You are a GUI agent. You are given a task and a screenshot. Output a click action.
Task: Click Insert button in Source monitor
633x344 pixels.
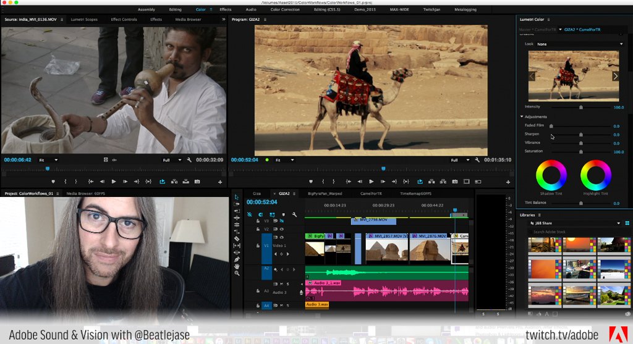[174, 182]
